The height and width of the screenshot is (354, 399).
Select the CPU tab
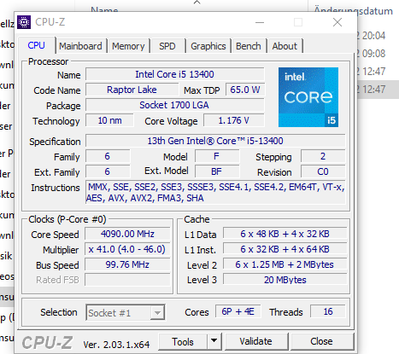(37, 45)
